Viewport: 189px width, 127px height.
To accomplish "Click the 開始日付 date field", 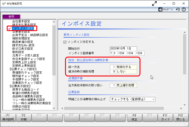I will click(123, 49).
